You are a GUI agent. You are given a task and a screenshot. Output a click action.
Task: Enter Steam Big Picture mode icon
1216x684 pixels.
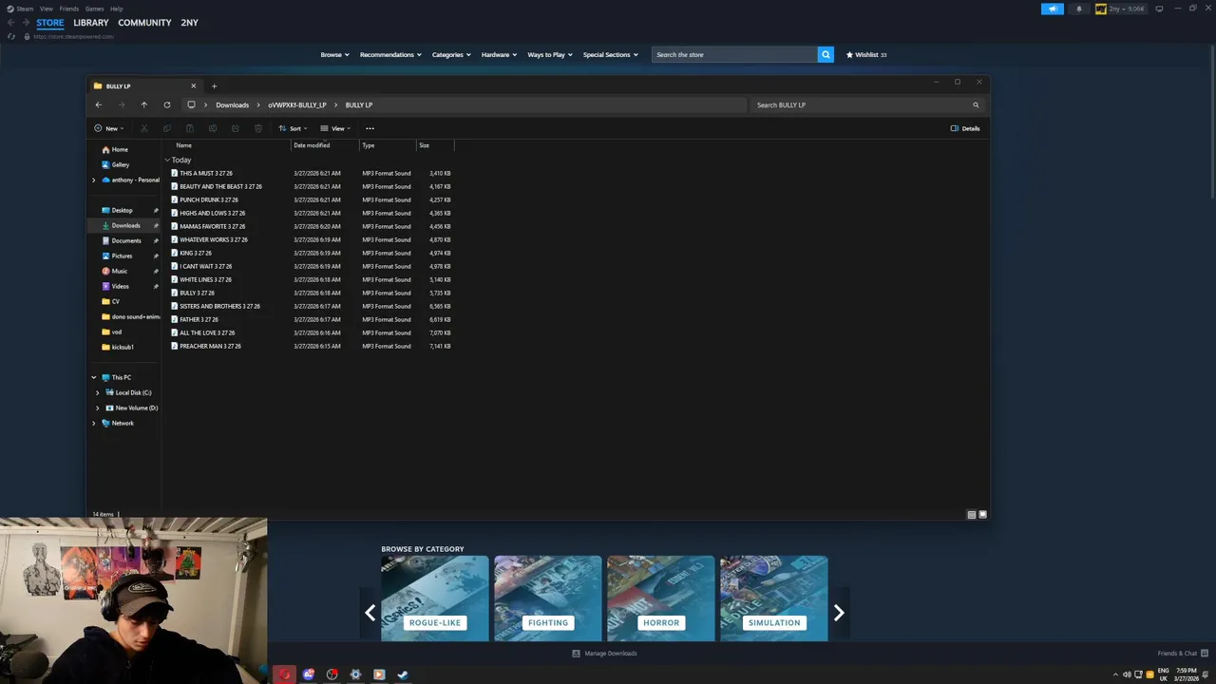(x=1159, y=9)
